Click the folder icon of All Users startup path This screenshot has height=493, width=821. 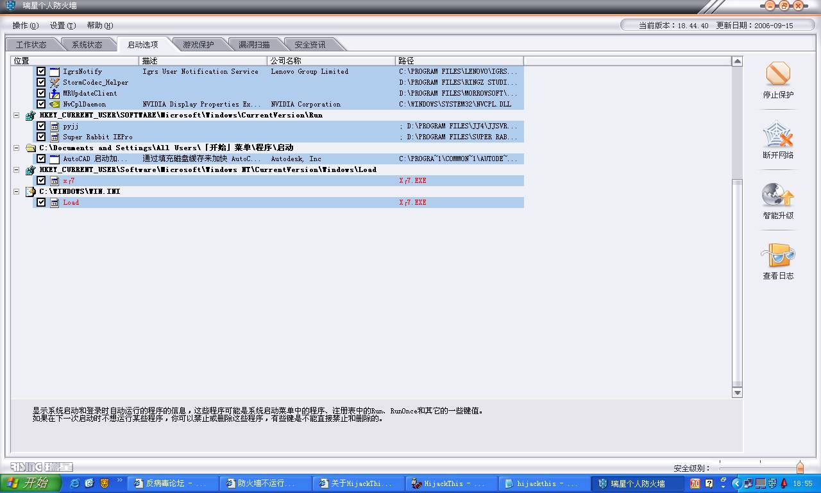[x=30, y=148]
